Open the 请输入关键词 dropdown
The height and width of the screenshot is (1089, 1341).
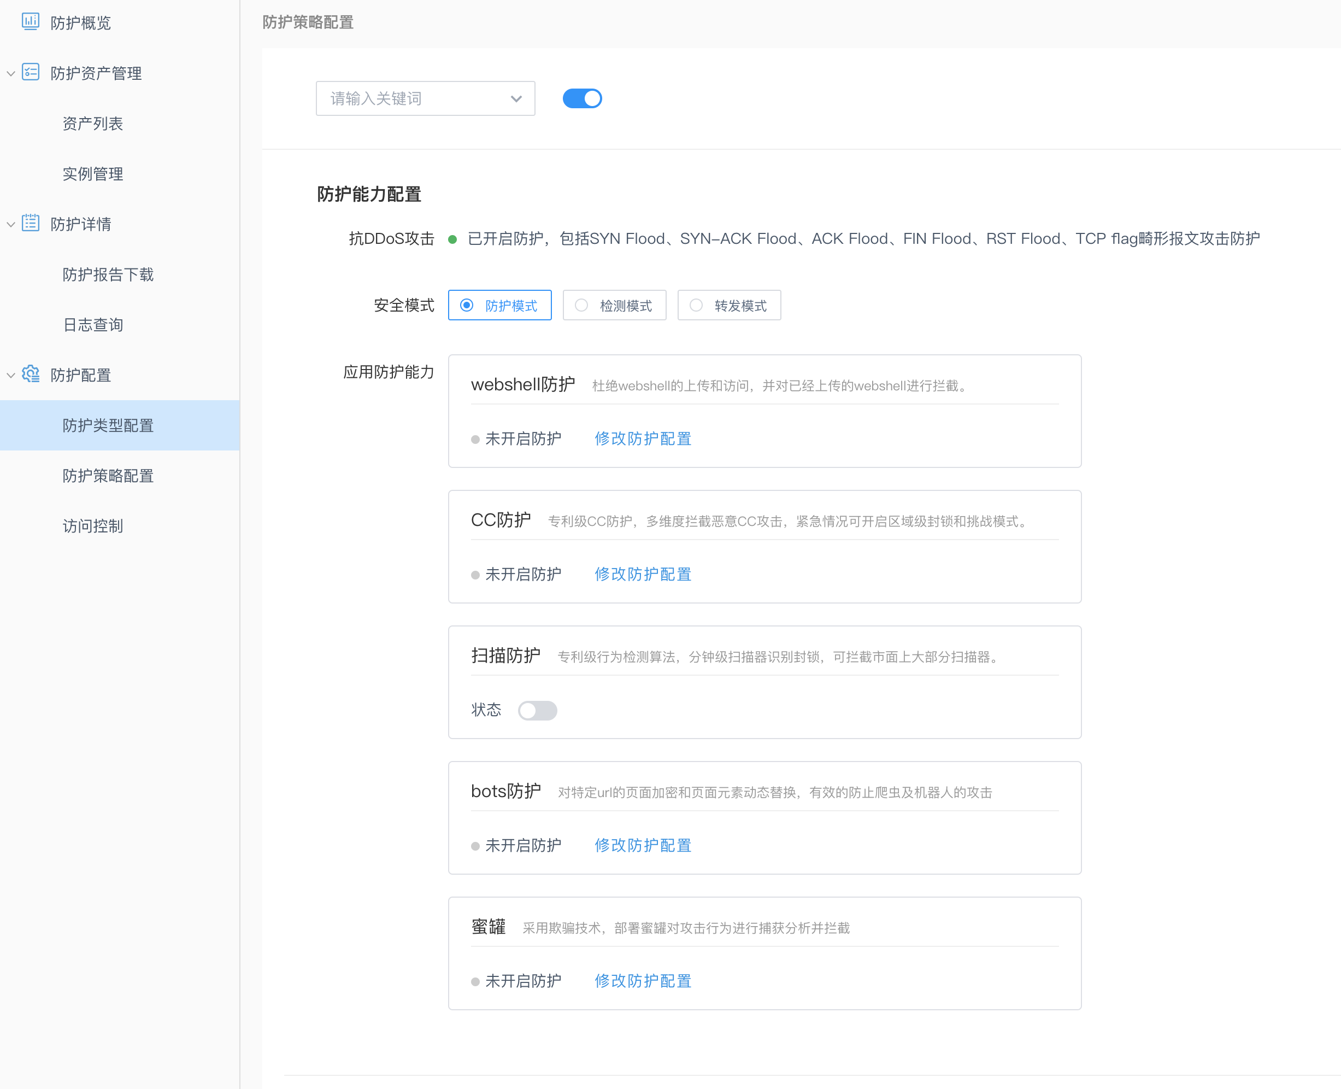(425, 98)
